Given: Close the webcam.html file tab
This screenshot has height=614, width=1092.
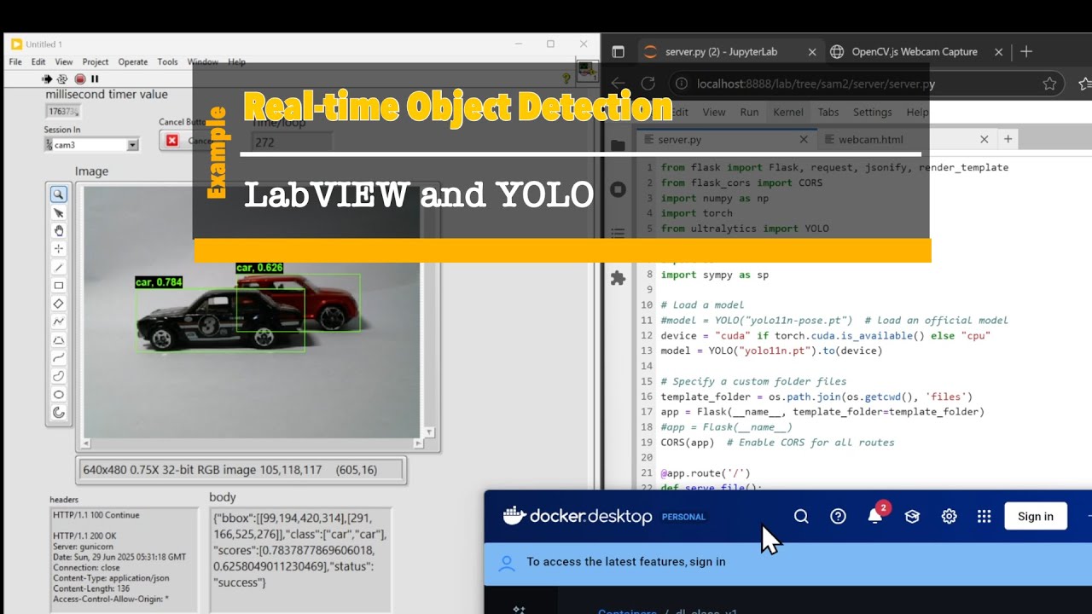Looking at the screenshot, I should click(x=984, y=139).
